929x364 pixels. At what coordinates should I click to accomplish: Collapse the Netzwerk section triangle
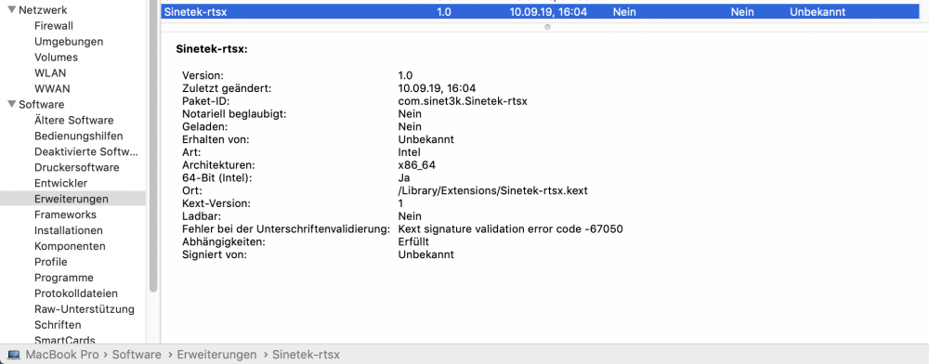coord(11,10)
